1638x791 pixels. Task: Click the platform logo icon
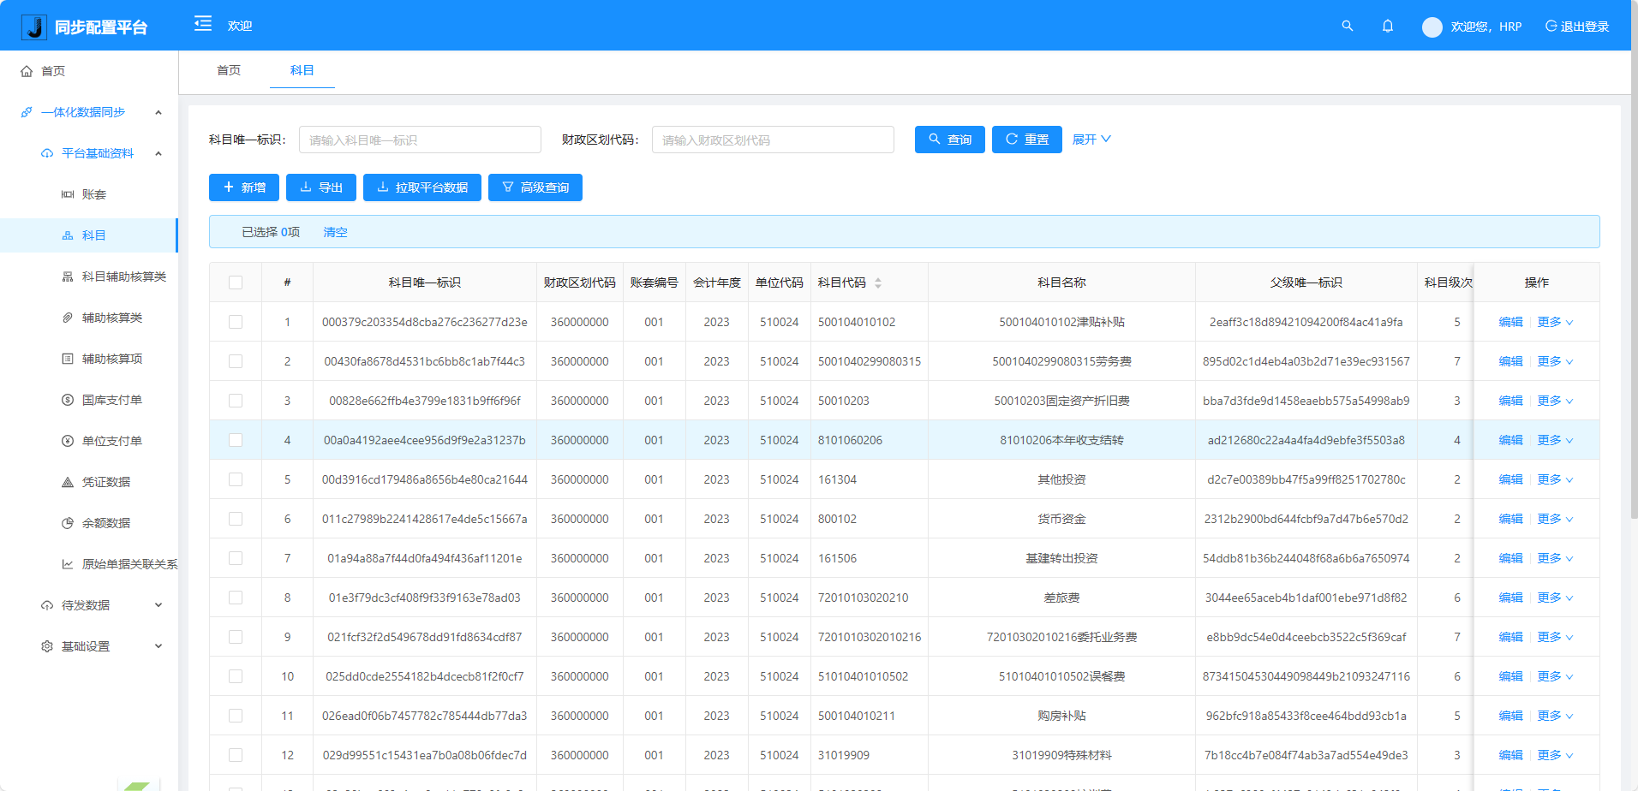(33, 27)
